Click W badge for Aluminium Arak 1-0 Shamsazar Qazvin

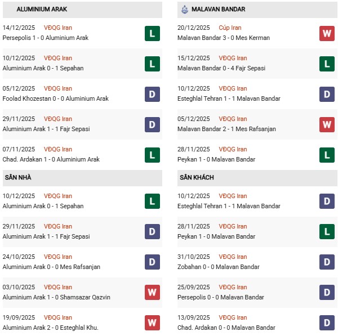click(152, 293)
